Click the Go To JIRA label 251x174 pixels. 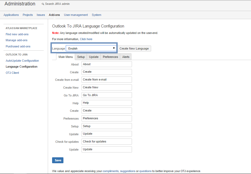[71, 95]
